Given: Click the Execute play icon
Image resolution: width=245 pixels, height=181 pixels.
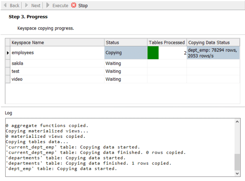Looking at the screenshot, I should 48,5.
